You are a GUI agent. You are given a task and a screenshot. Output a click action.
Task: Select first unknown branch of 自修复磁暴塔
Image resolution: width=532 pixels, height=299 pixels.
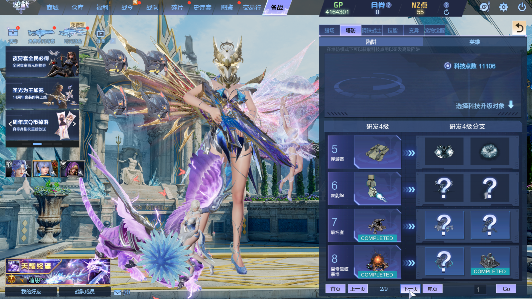[x=444, y=261]
